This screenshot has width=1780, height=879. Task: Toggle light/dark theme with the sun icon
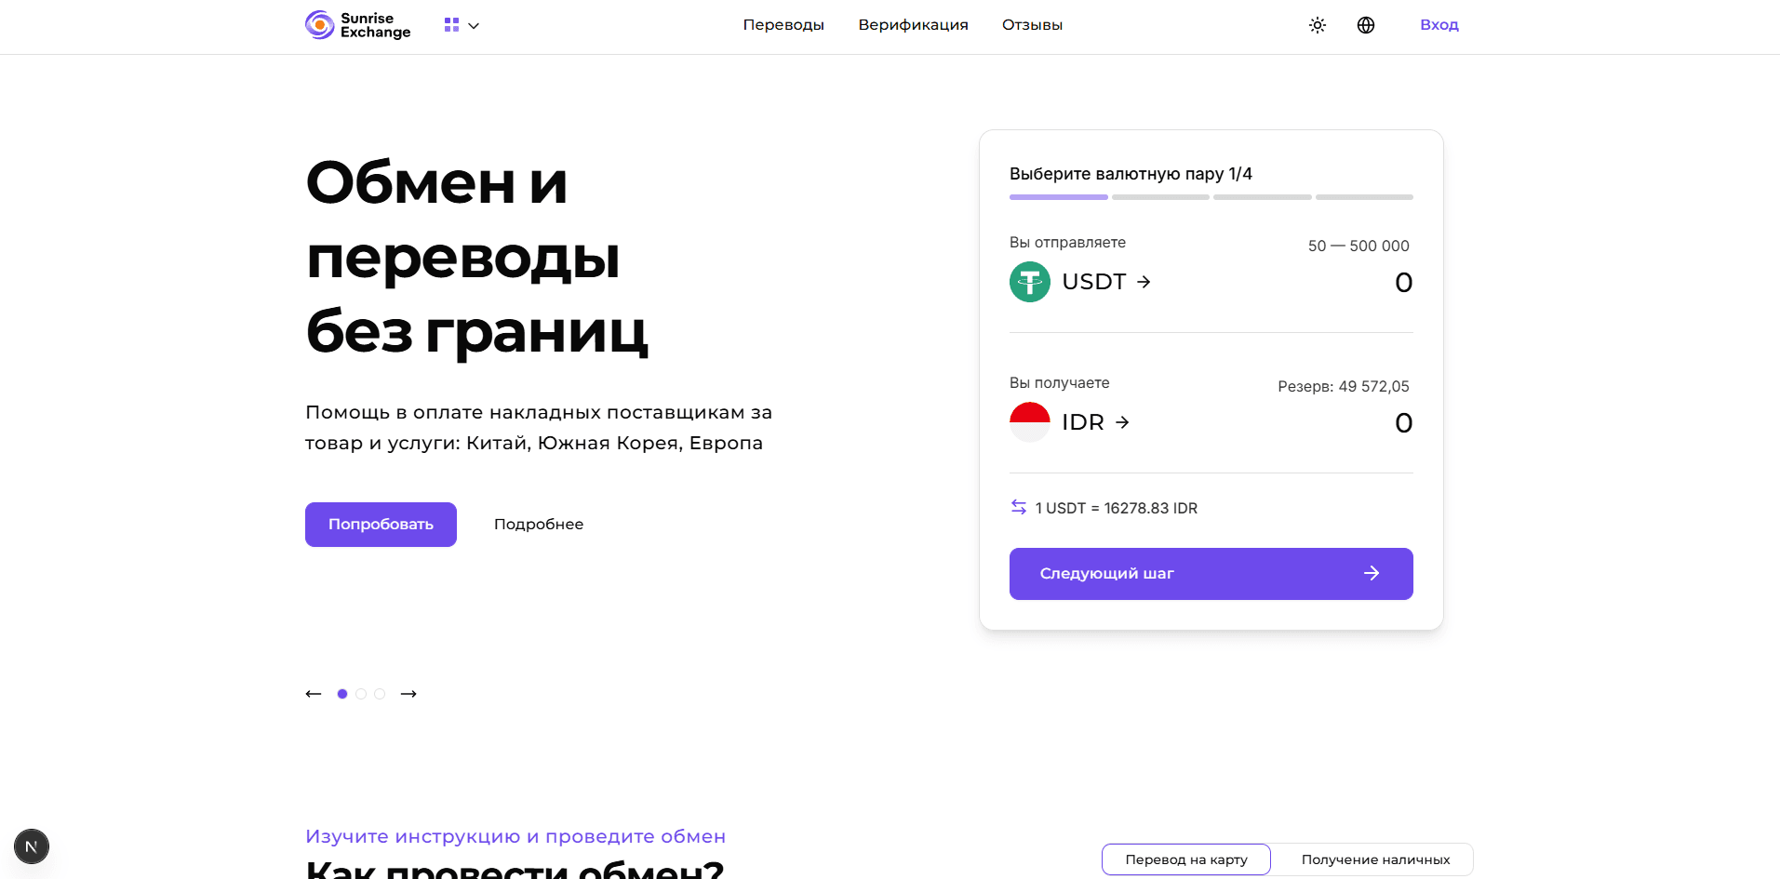coord(1317,25)
